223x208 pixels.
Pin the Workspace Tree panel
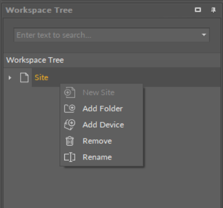coord(213,10)
